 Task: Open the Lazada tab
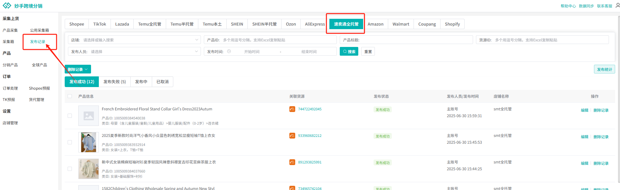pyautogui.click(x=122, y=24)
